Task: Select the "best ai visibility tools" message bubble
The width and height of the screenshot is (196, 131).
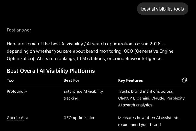Action: tap(163, 9)
